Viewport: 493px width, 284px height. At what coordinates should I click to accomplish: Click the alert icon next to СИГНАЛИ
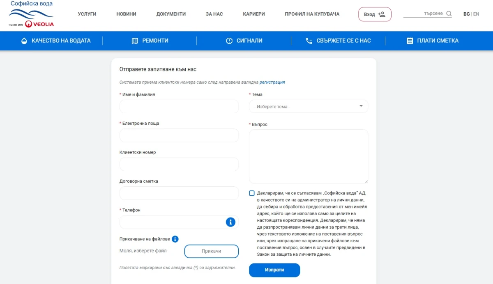229,41
